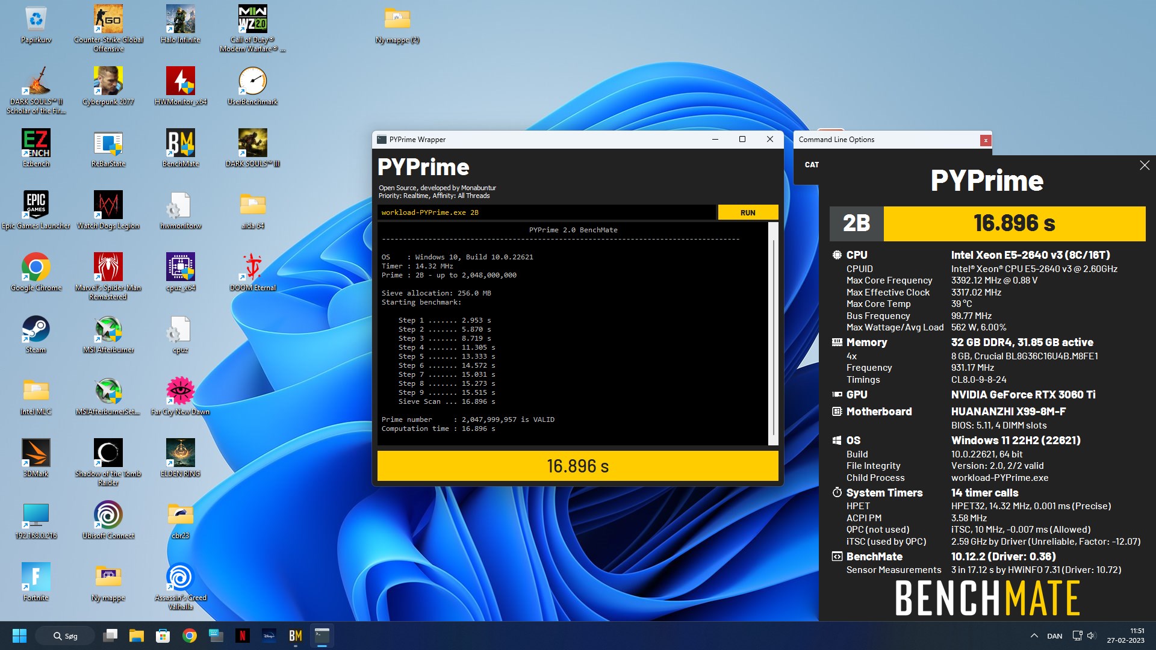Open Marvel's Spider-Man Remastered shortcut
The width and height of the screenshot is (1156, 650).
[108, 276]
